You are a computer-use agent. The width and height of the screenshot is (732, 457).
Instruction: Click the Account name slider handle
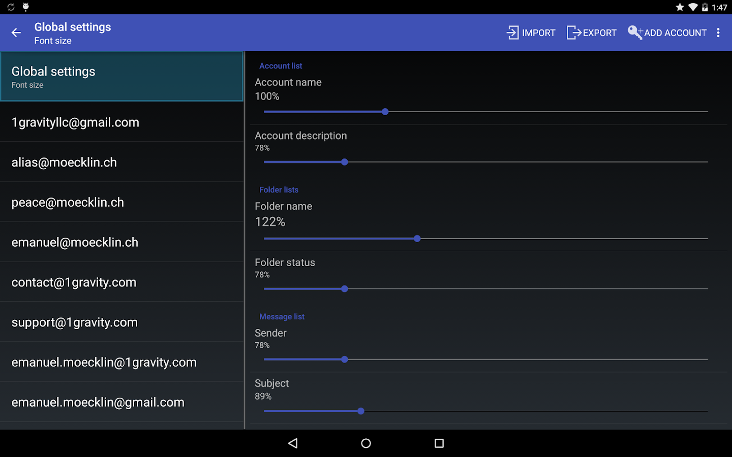(385, 112)
